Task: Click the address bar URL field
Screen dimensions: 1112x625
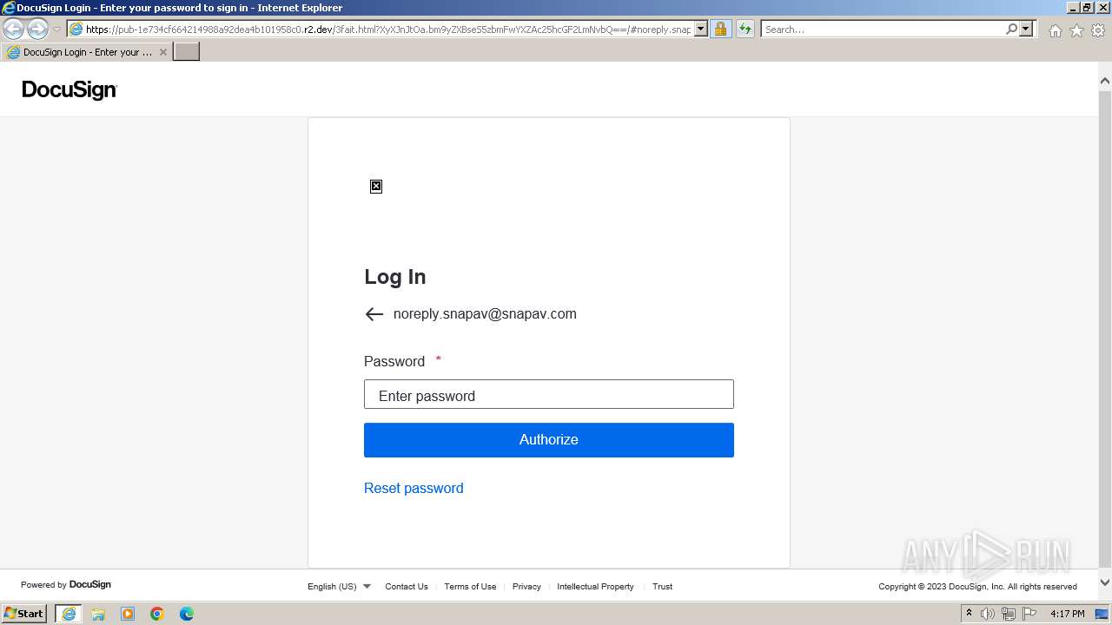Action: pos(388,29)
